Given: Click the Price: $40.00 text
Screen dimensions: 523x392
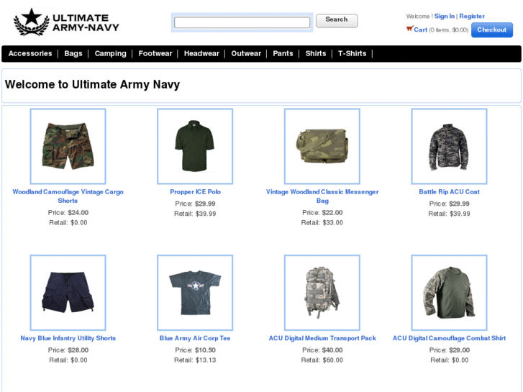Looking at the screenshot, I should [322, 350].
